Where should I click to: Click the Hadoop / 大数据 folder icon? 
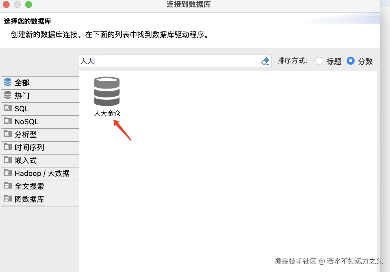tap(8, 173)
